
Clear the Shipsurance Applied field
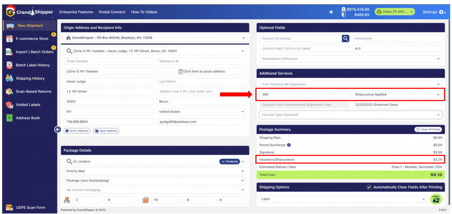pyautogui.click(x=438, y=95)
